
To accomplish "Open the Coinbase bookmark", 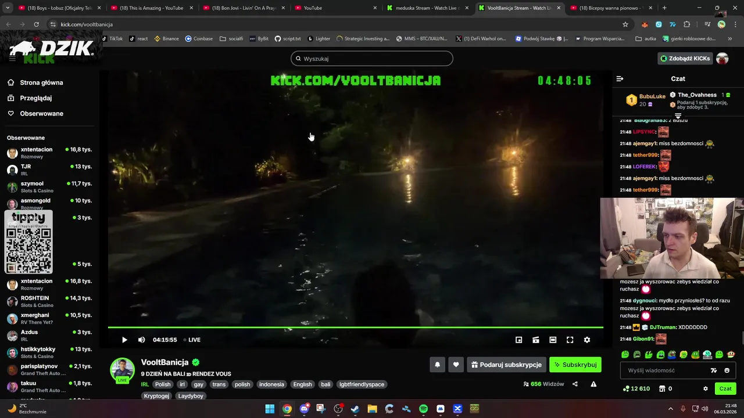I will [x=199, y=39].
